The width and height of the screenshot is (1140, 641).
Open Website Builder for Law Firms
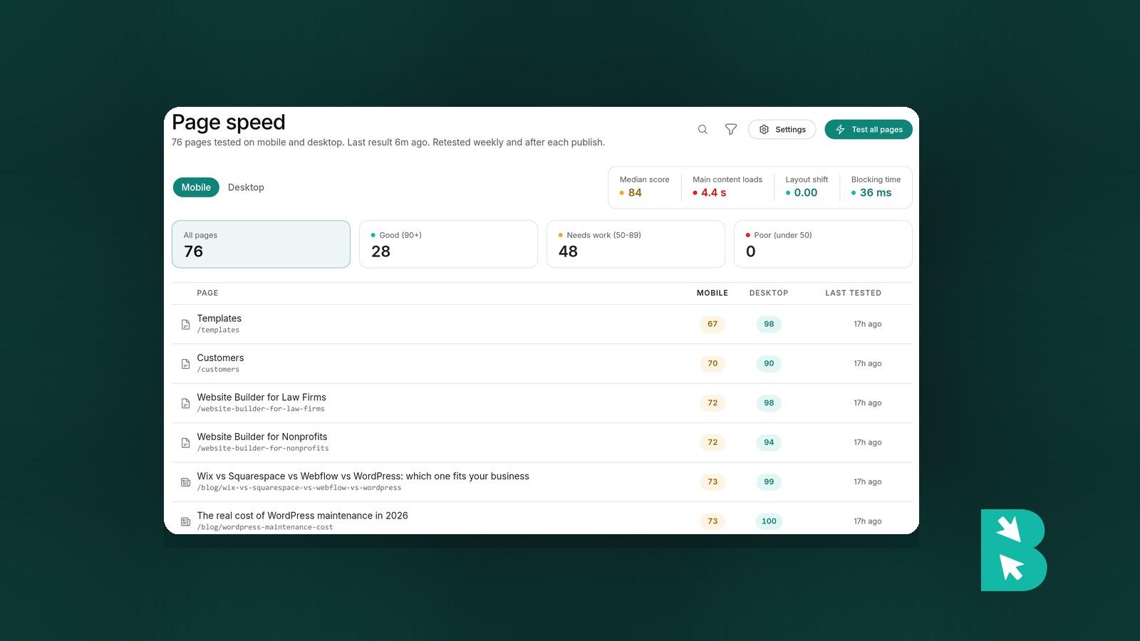(261, 397)
